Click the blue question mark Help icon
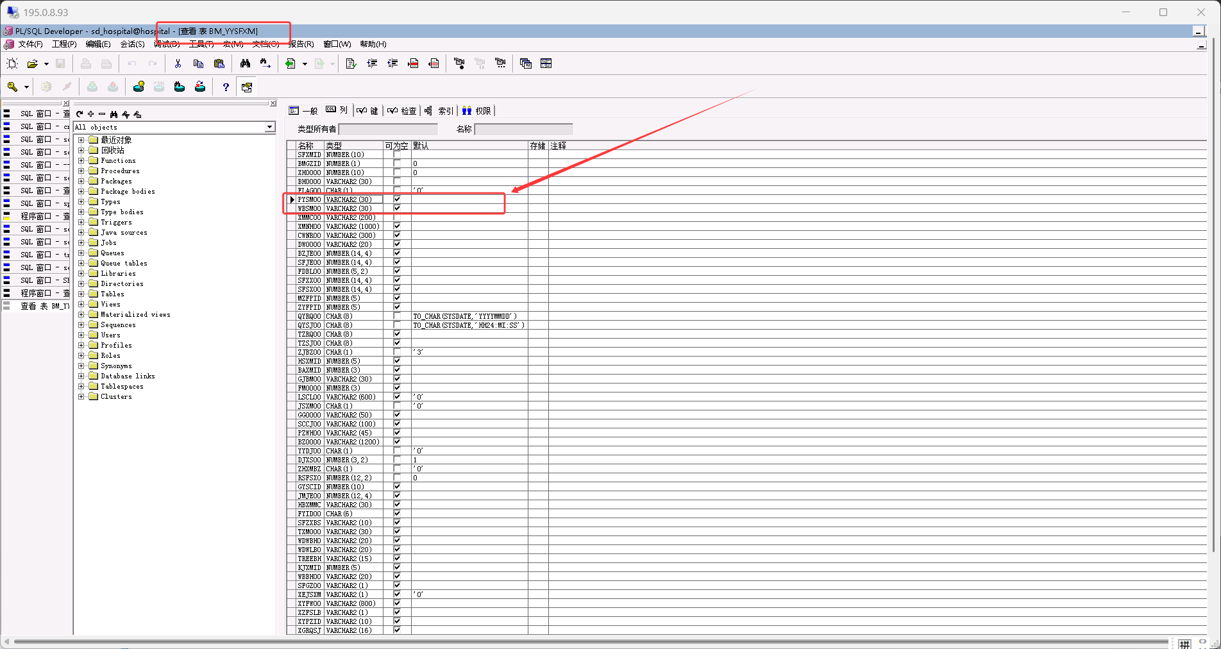The height and width of the screenshot is (649, 1221). (226, 87)
